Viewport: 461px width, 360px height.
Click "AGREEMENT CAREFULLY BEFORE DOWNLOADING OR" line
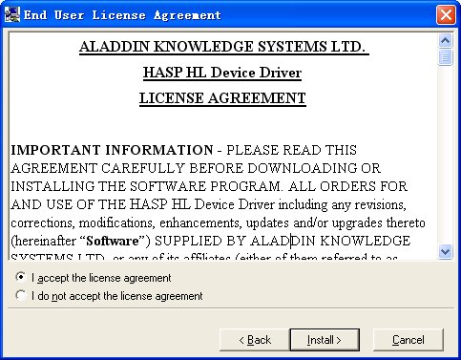[x=196, y=168]
